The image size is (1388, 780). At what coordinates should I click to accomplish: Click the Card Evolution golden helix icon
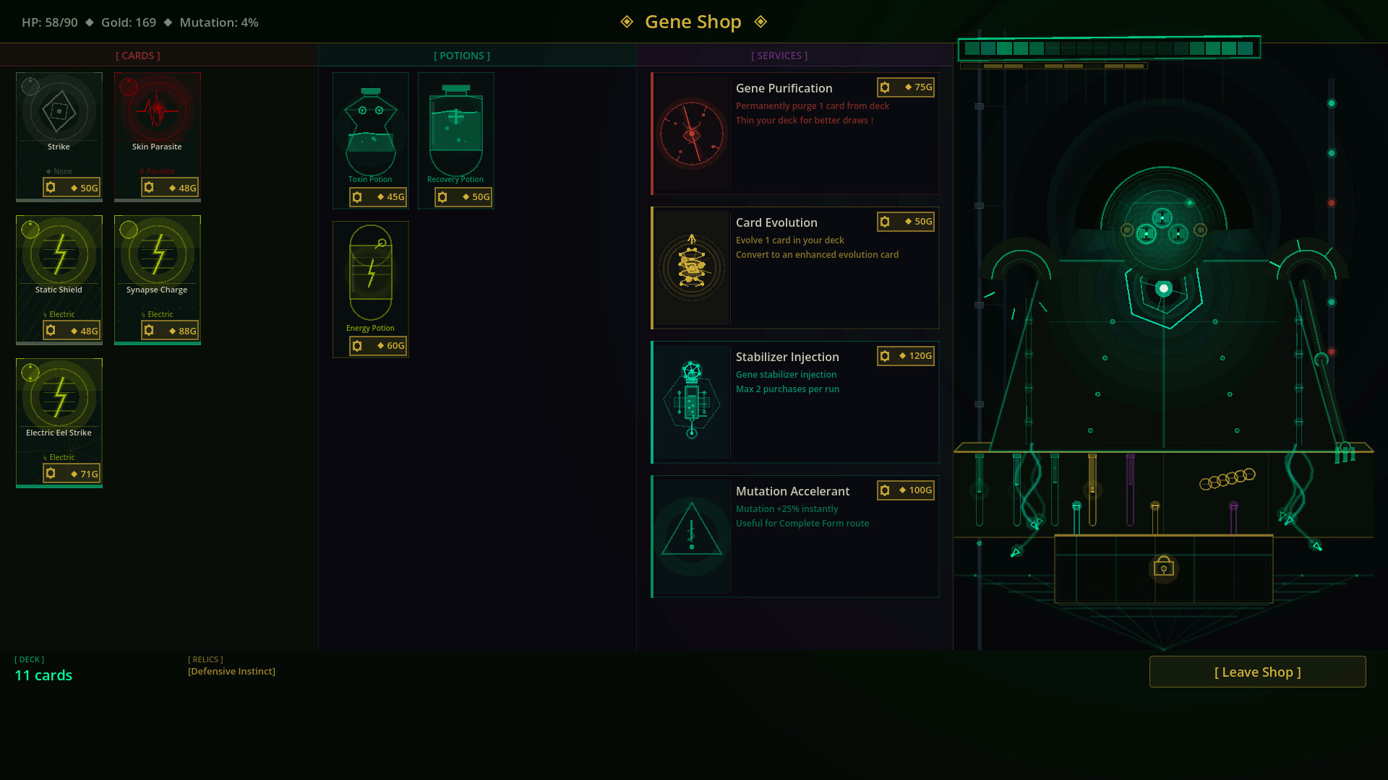tap(692, 268)
